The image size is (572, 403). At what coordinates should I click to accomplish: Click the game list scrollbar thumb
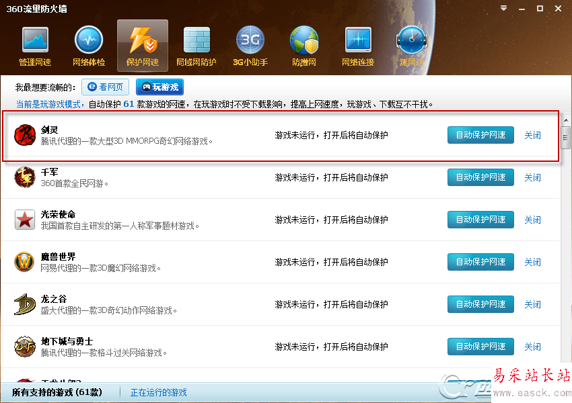tap(565, 138)
